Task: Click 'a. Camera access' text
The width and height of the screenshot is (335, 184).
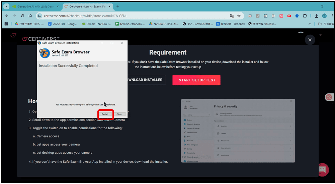Action: tap(46, 136)
